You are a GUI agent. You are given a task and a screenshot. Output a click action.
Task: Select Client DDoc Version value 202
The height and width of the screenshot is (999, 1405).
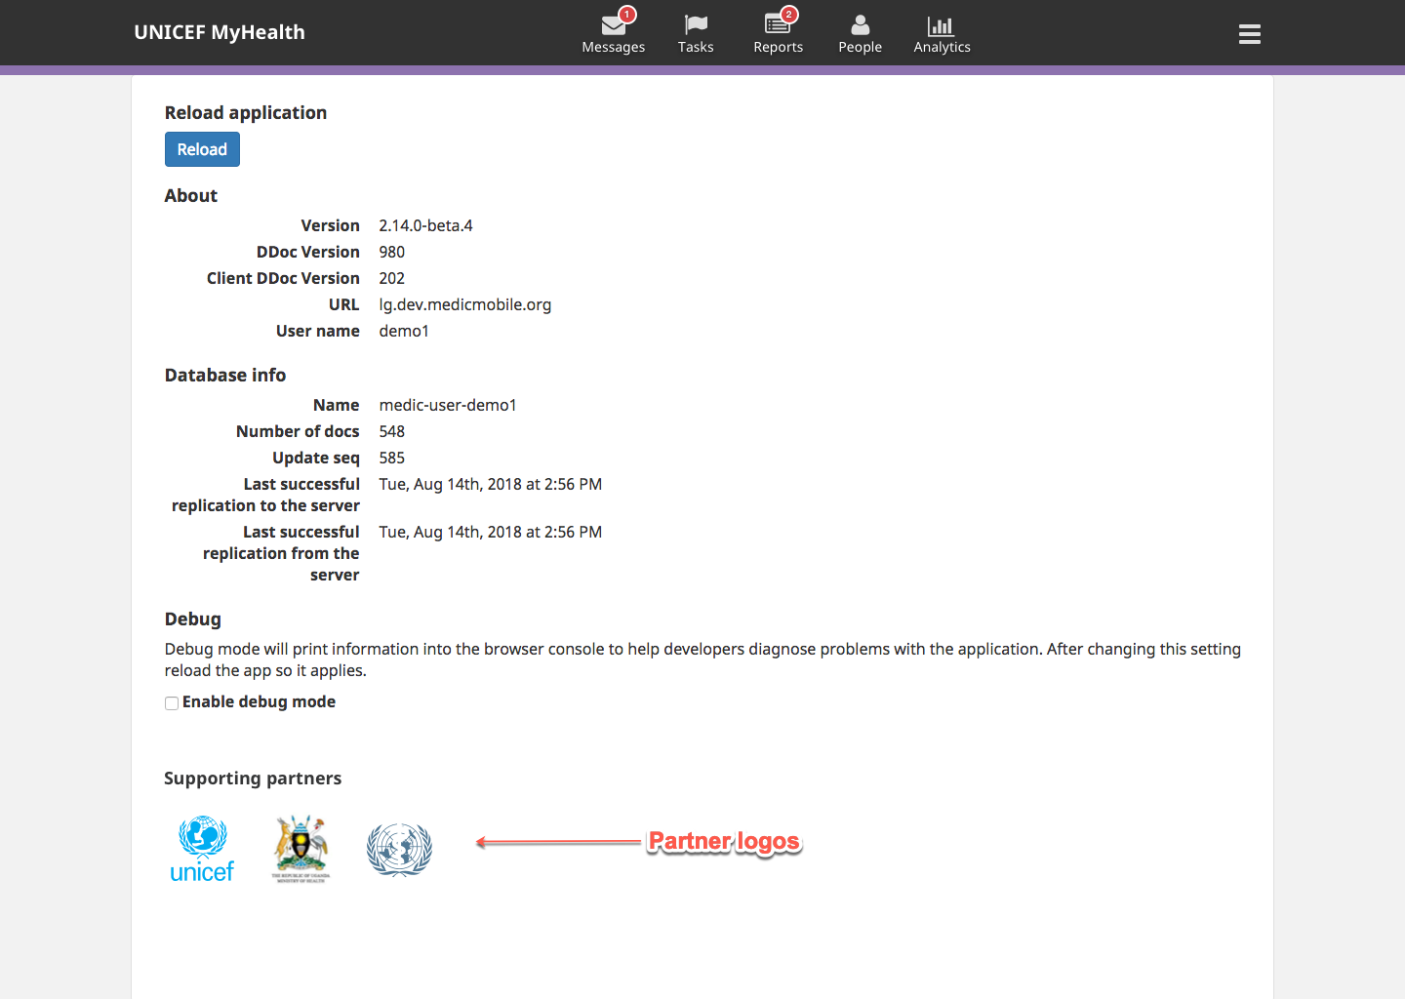pyautogui.click(x=391, y=278)
